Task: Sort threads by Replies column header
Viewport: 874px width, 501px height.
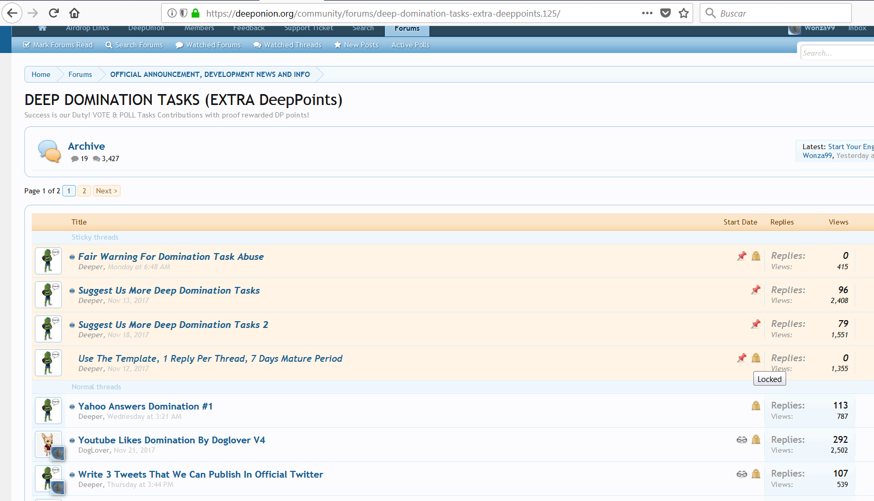Action: pyautogui.click(x=781, y=222)
